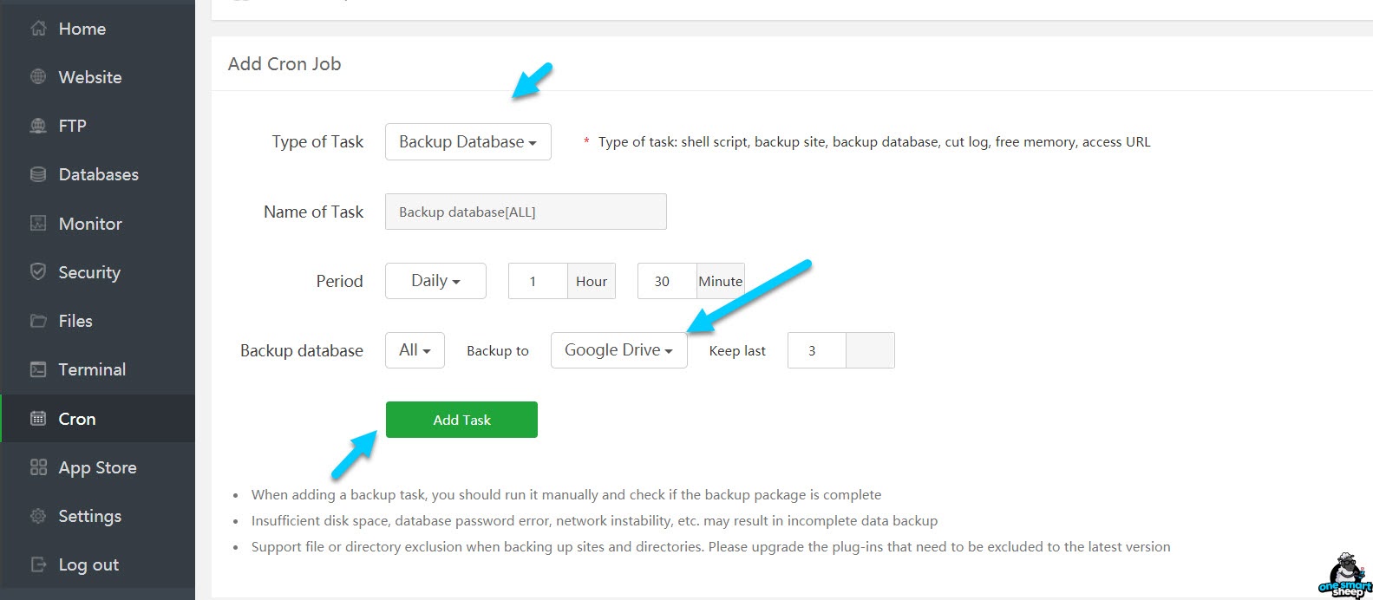1373x600 pixels.
Task: Open the FTP section
Action: 72,126
